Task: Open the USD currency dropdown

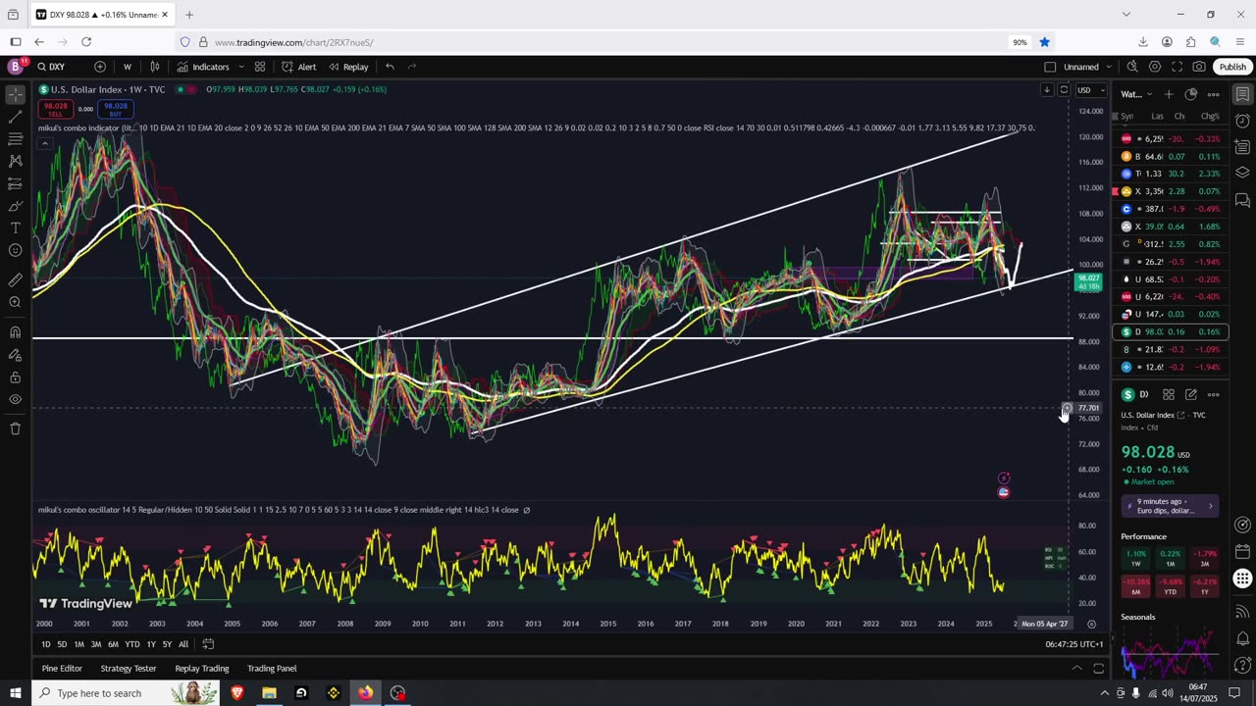Action: point(1088,90)
